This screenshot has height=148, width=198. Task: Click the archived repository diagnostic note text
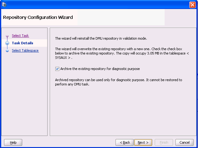(118, 82)
